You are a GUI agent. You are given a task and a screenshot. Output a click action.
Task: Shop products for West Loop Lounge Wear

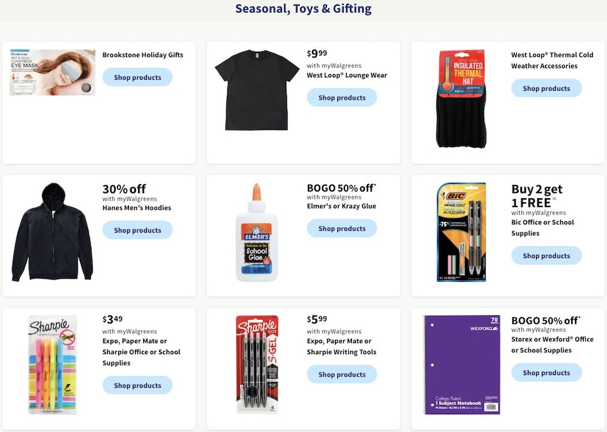342,98
